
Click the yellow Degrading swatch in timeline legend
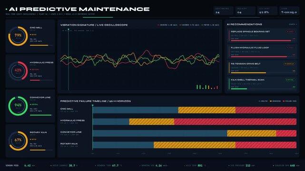coord(271,101)
